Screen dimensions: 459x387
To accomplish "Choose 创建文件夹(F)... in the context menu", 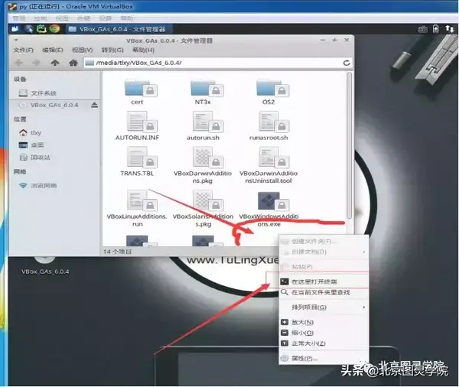I will [324, 241].
